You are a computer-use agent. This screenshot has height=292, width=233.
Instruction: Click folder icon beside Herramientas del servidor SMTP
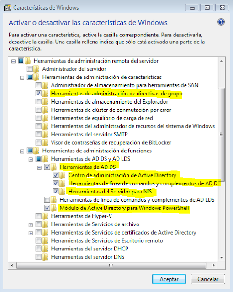click(x=45, y=134)
